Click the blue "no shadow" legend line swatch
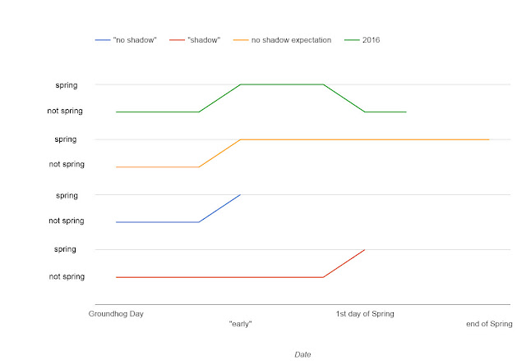526x364 pixels. coord(103,39)
